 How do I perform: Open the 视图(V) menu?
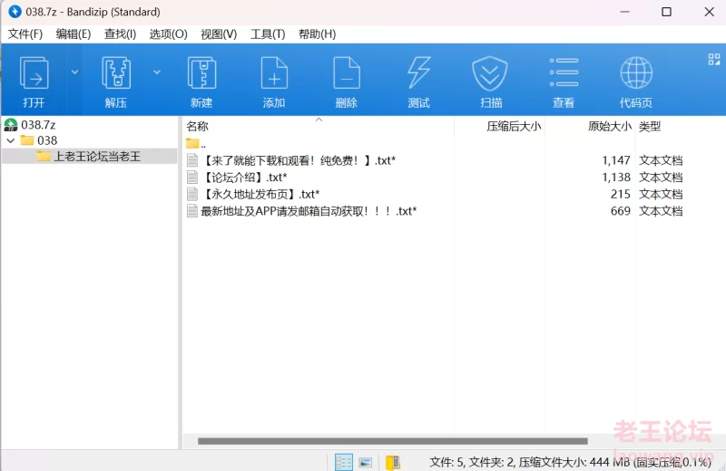pyautogui.click(x=219, y=34)
